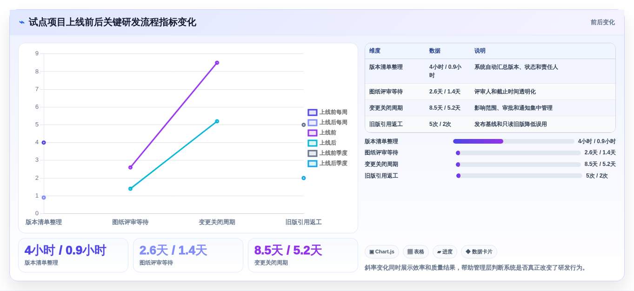Toggle the teal 上线后 legend entry
This screenshot has width=634, height=291.
(322, 143)
